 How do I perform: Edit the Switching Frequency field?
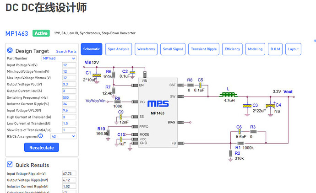(x=69, y=97)
